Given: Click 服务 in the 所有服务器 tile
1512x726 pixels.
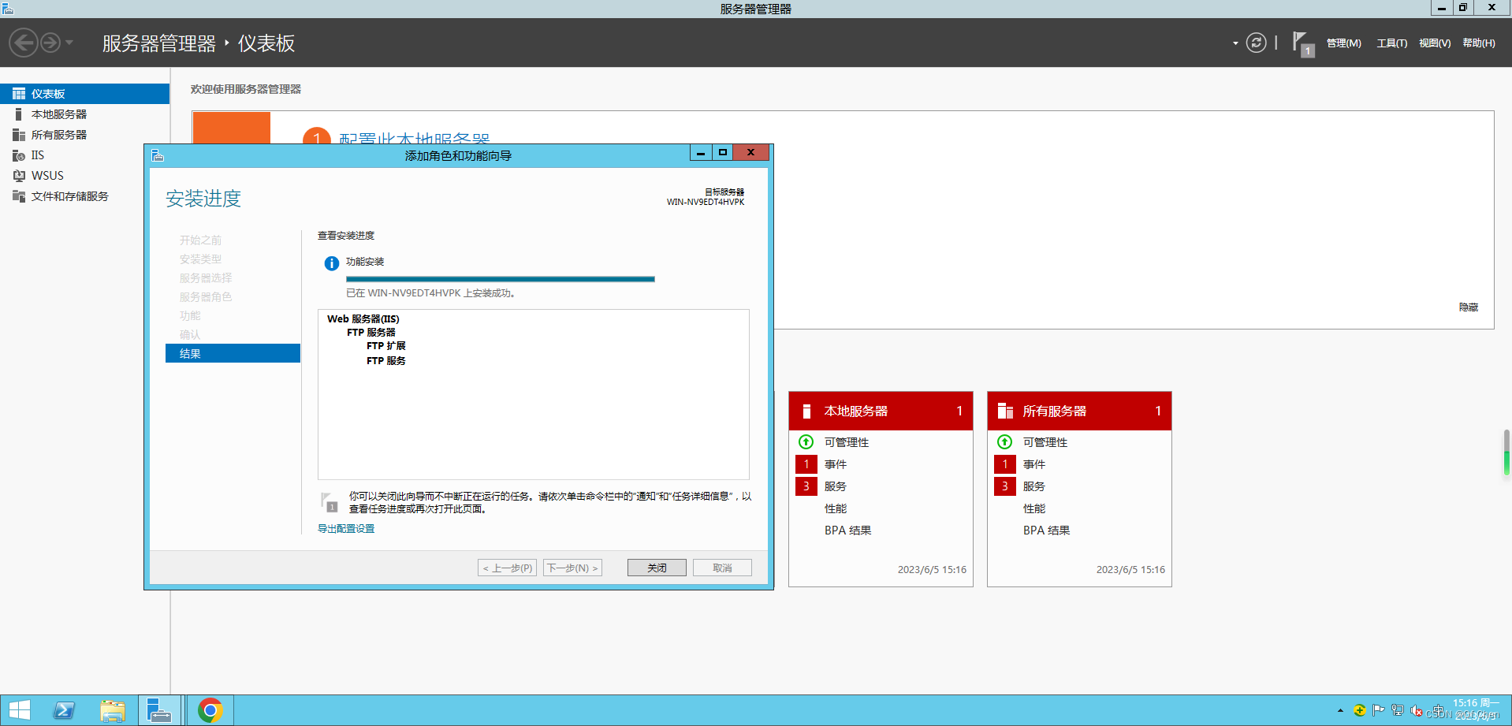Looking at the screenshot, I should point(1034,486).
